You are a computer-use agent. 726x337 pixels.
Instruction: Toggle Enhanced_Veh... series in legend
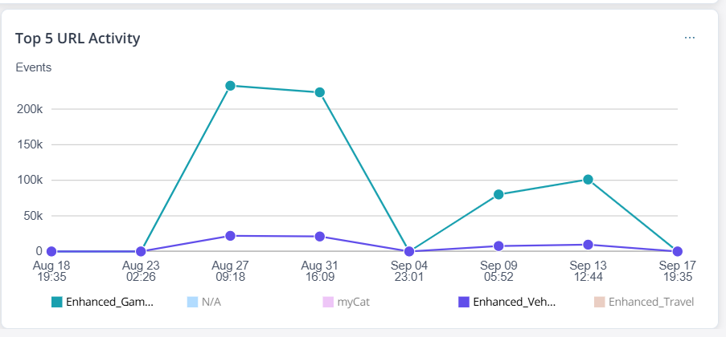tap(514, 302)
